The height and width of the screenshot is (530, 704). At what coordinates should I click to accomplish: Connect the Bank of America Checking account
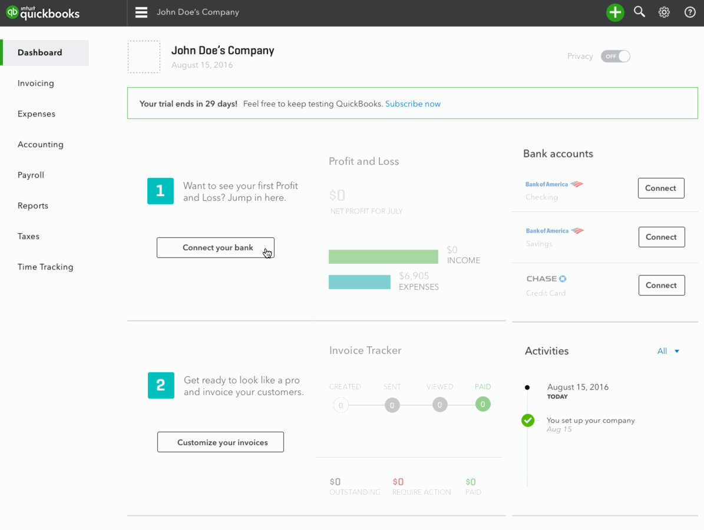tap(661, 188)
